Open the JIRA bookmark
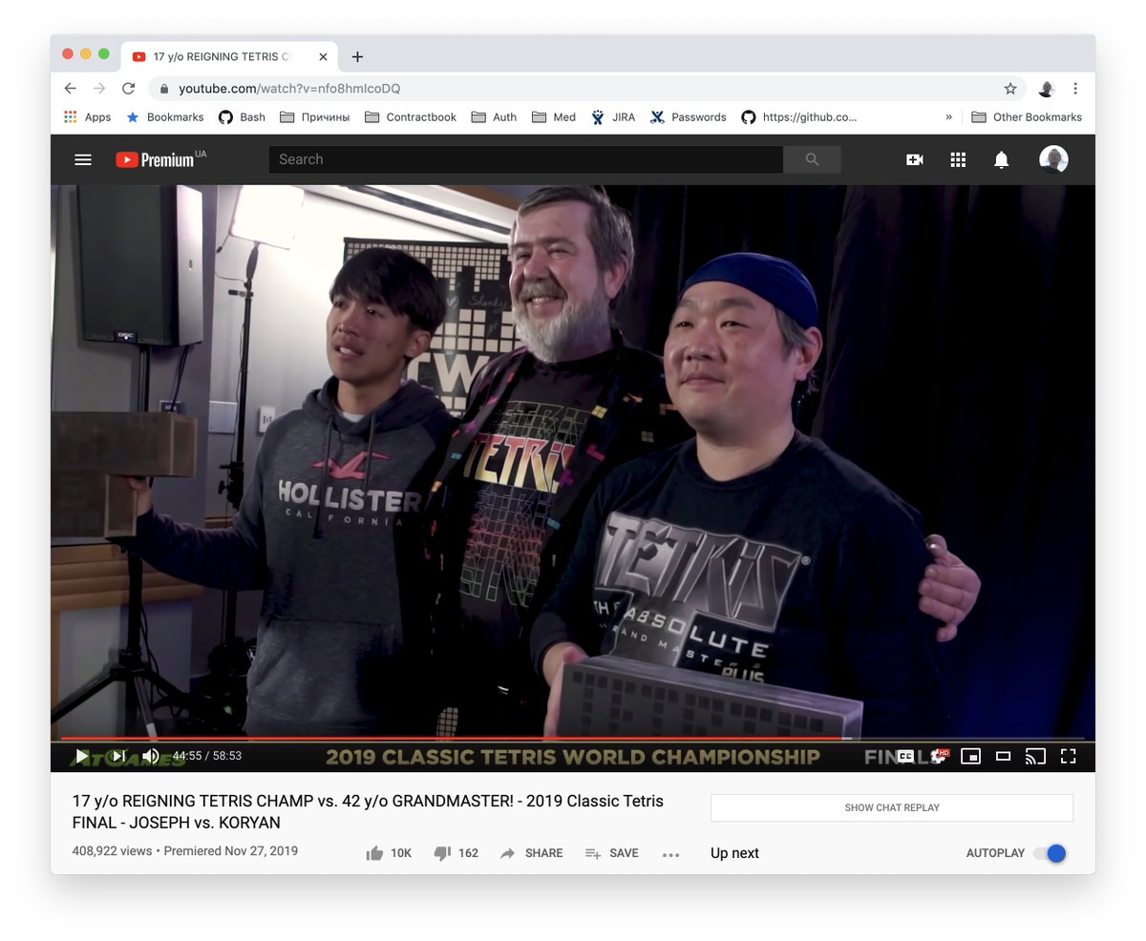 tap(612, 116)
